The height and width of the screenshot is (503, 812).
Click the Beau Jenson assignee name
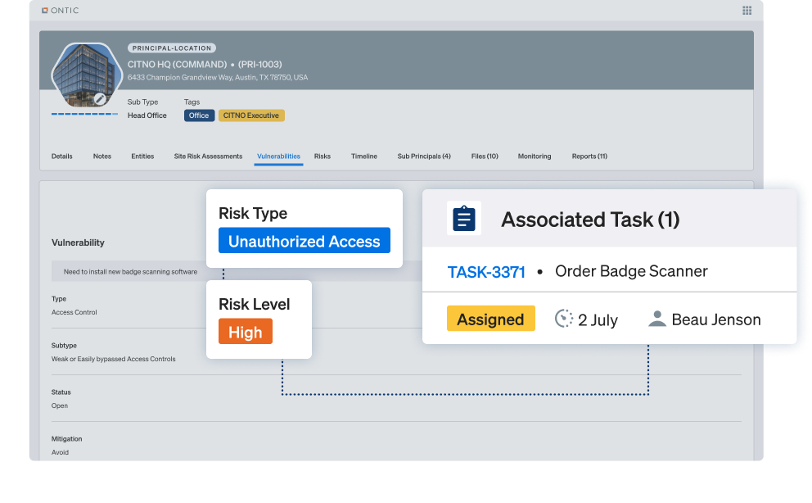point(716,319)
